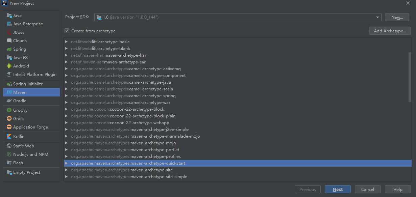
Task: Click the Java FX folder icon
Action: [x=9, y=58]
